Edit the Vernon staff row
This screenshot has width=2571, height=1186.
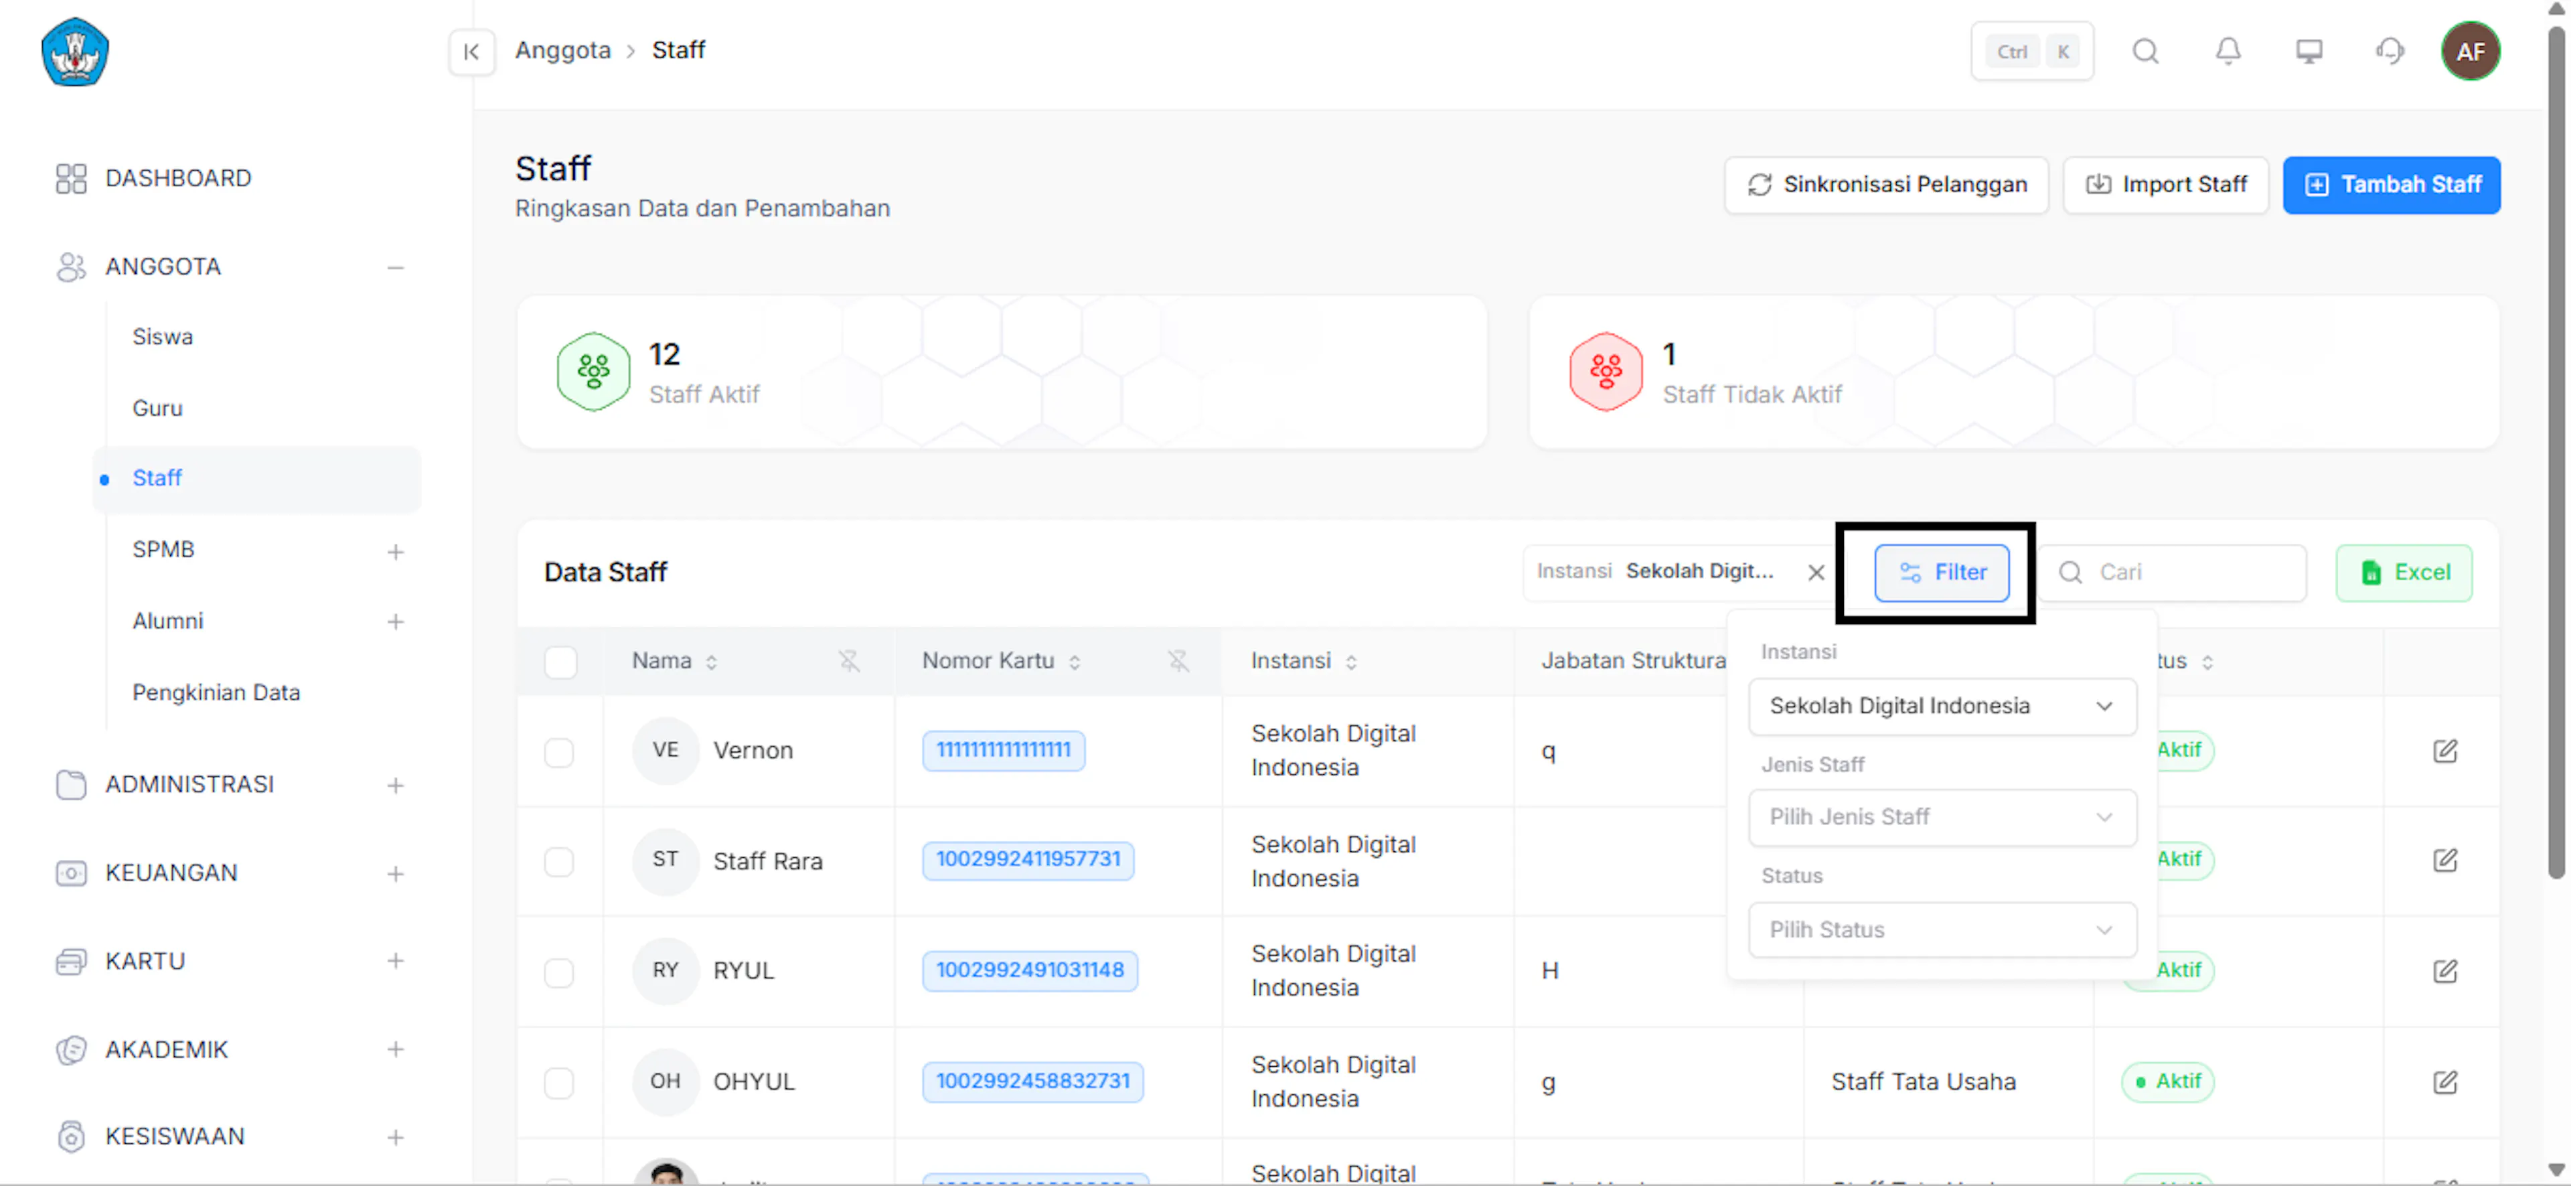(2444, 751)
